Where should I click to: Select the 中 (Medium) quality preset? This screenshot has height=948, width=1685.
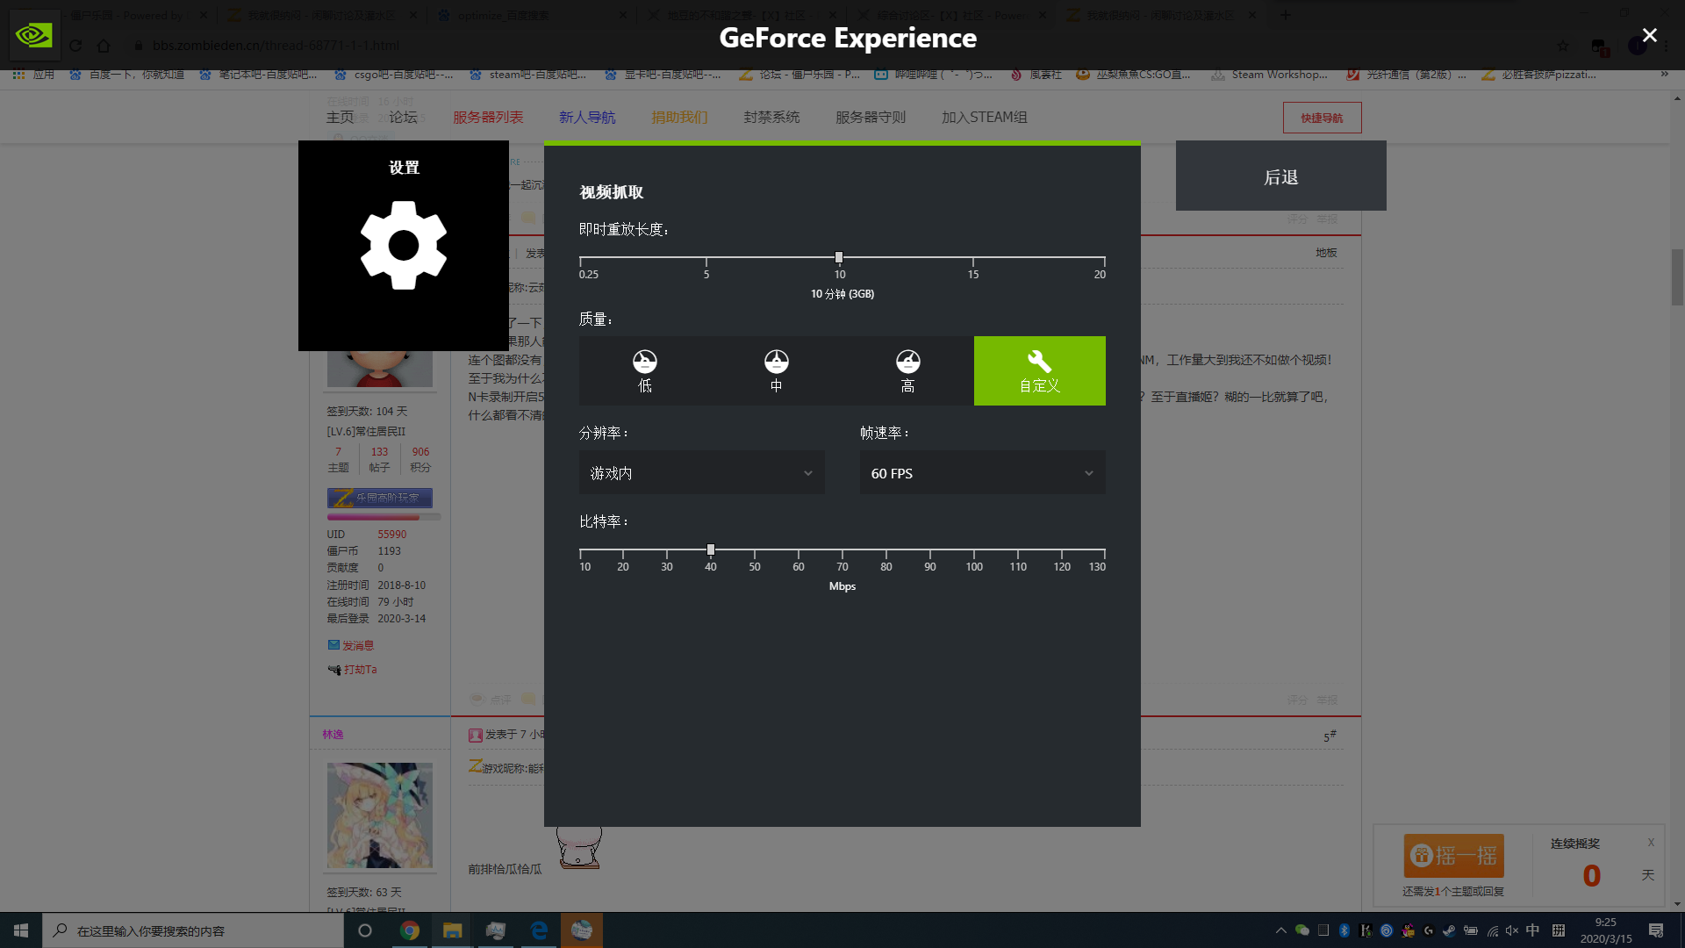pyautogui.click(x=776, y=370)
